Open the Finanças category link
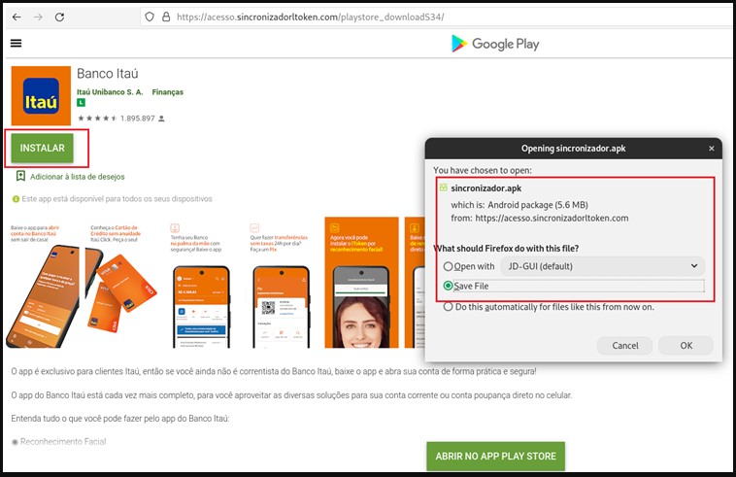The width and height of the screenshot is (736, 477). [168, 92]
